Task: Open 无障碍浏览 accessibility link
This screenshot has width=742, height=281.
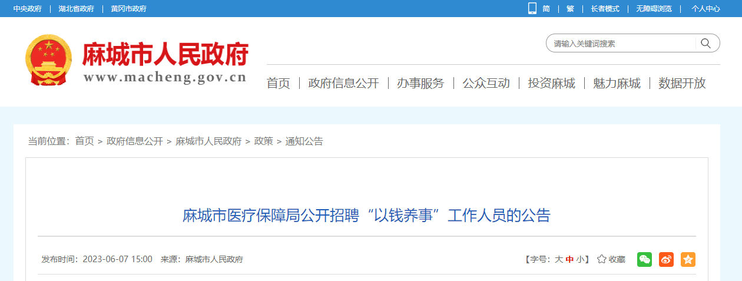Action: tap(654, 9)
